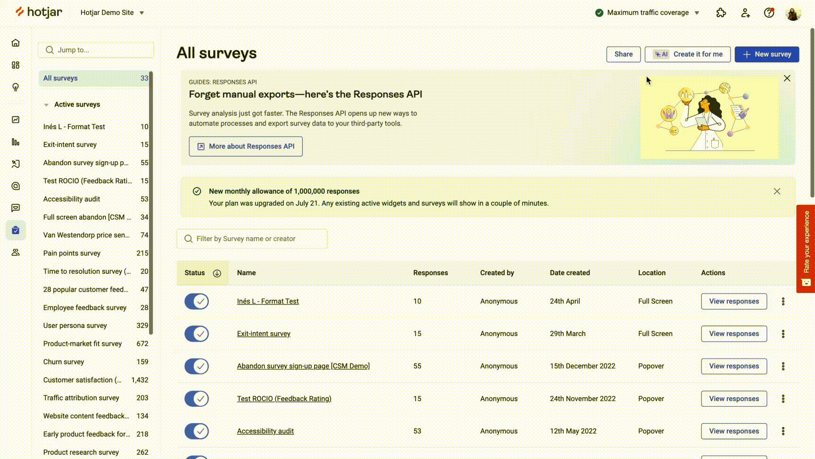Screen dimensions: 815x459
Task: Open the Funnels bar icon in sidebar
Action: (16, 142)
